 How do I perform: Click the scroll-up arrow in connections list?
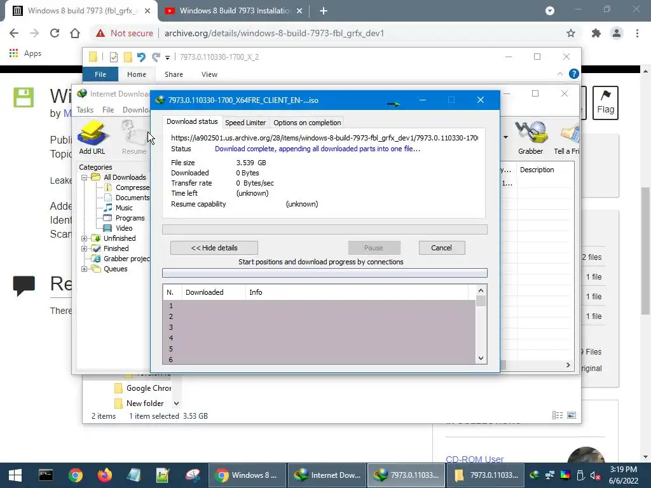pyautogui.click(x=481, y=290)
